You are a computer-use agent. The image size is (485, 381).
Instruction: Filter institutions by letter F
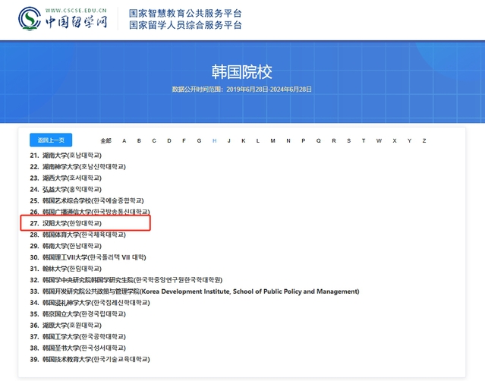point(184,140)
